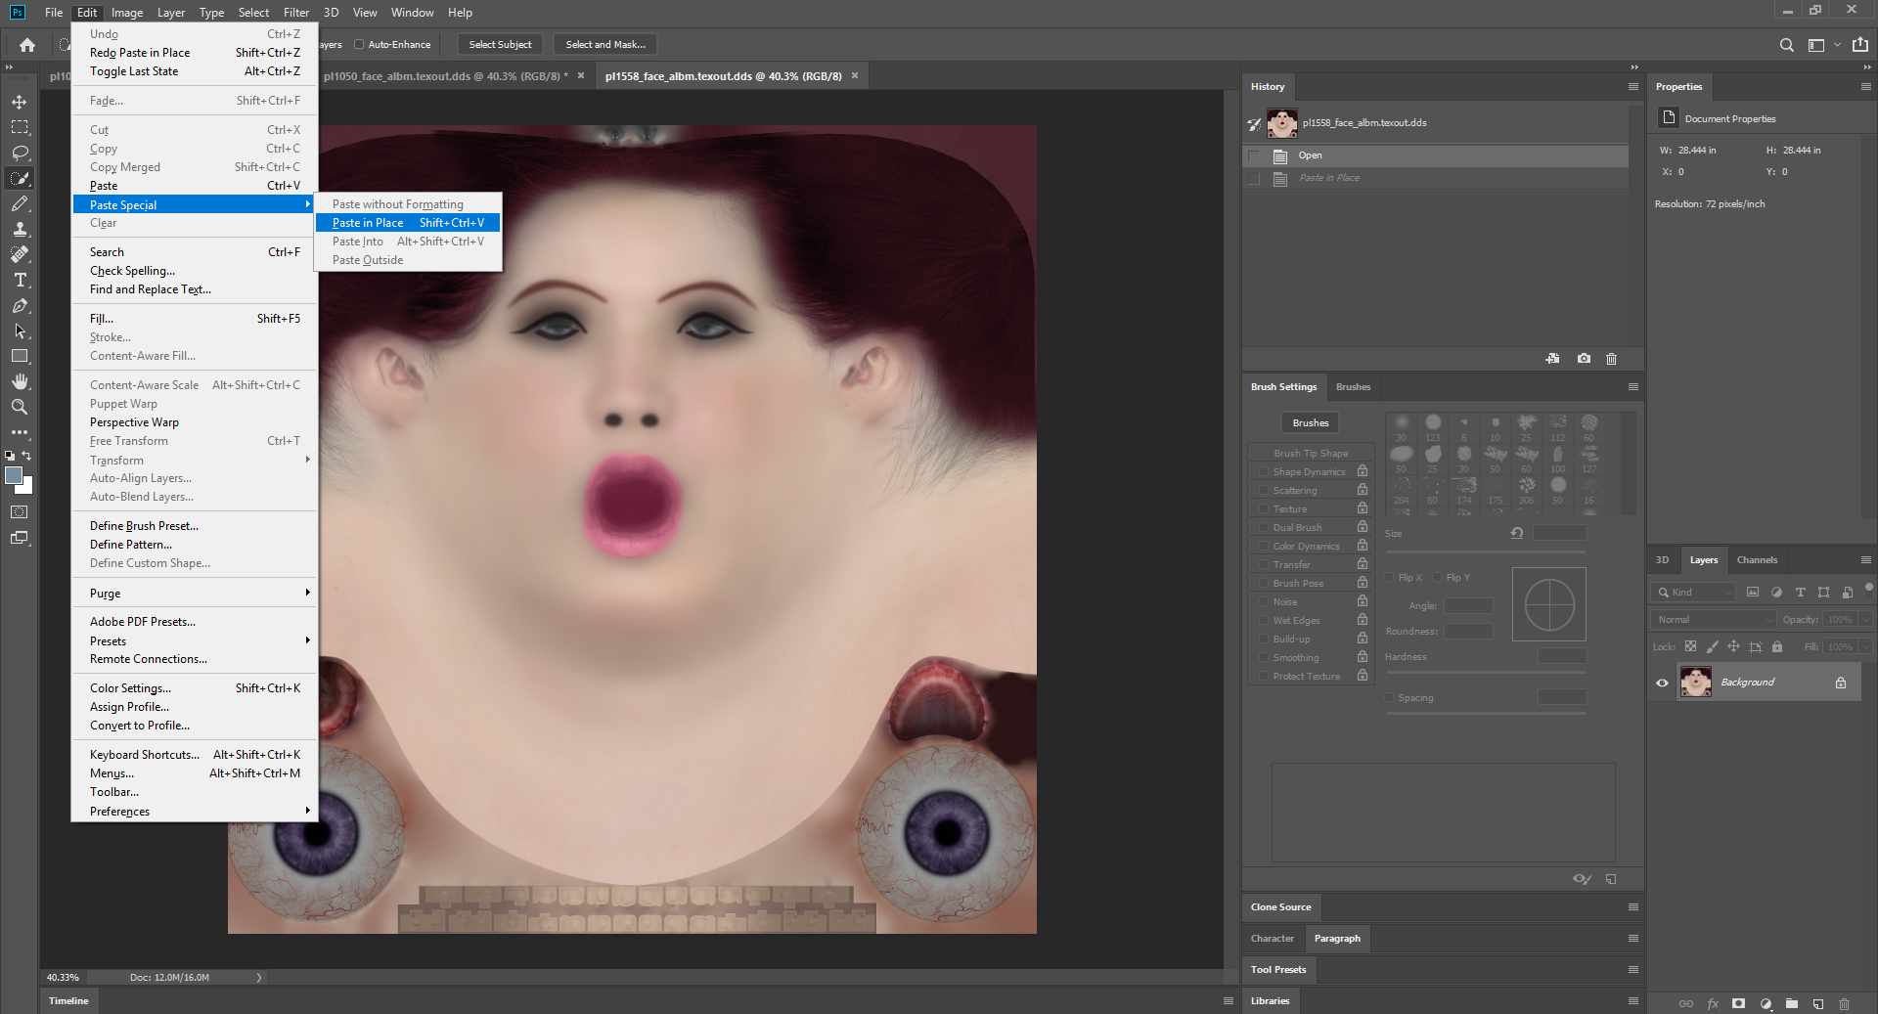Select the Lasso tool
The image size is (1878, 1014).
pos(20,153)
